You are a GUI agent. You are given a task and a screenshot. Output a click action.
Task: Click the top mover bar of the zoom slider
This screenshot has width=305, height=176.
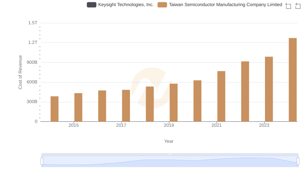[x=170, y=154]
